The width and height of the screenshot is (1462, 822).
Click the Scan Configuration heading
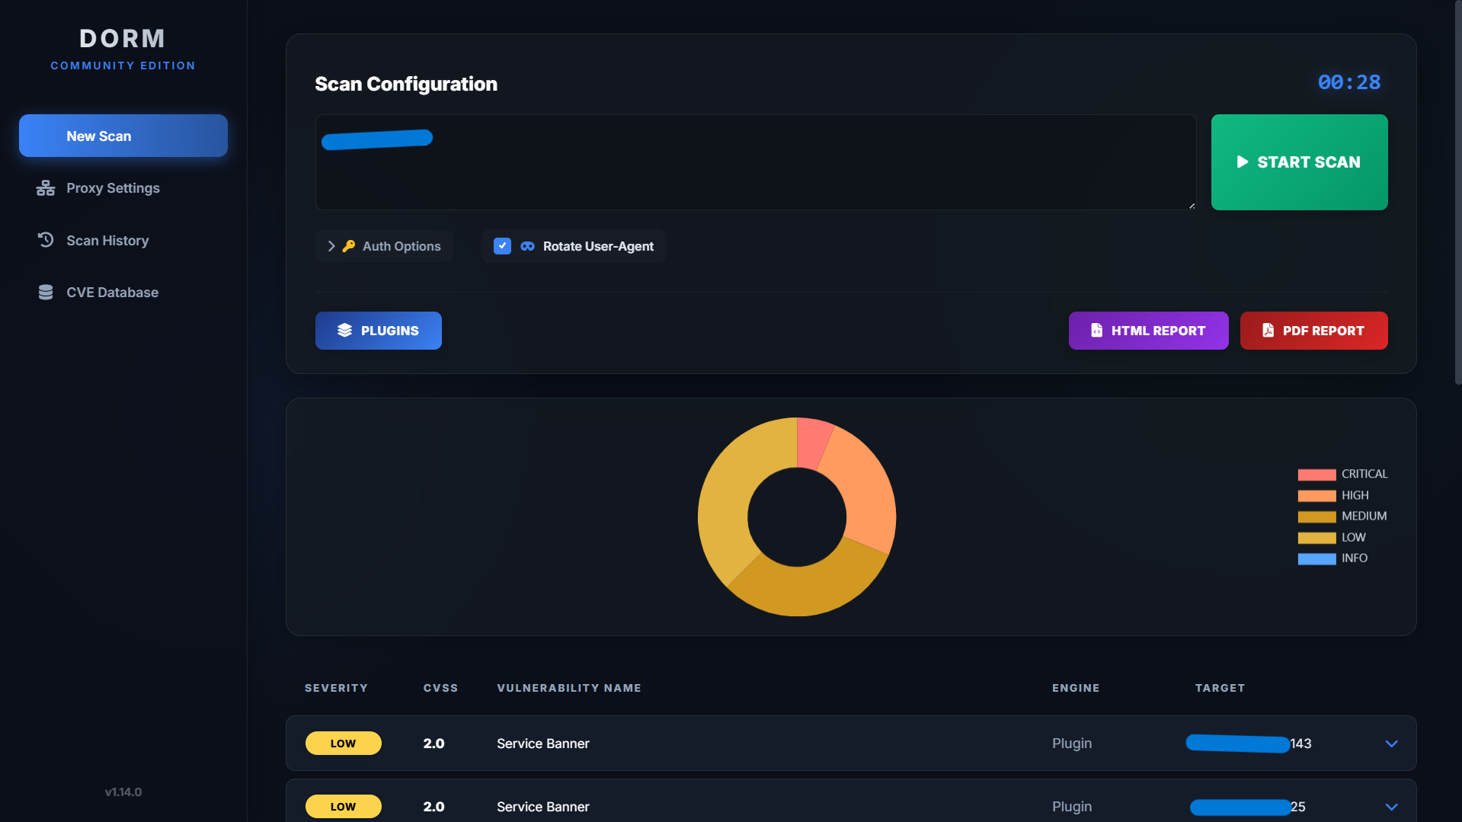tap(406, 84)
